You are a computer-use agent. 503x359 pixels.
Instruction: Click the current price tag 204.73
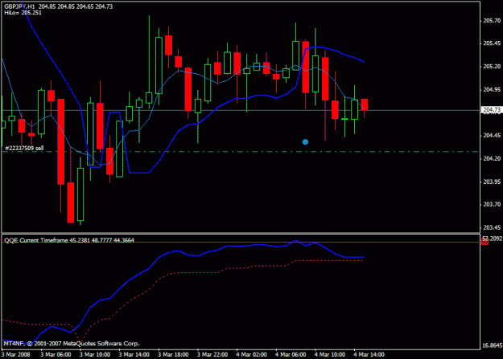point(492,110)
